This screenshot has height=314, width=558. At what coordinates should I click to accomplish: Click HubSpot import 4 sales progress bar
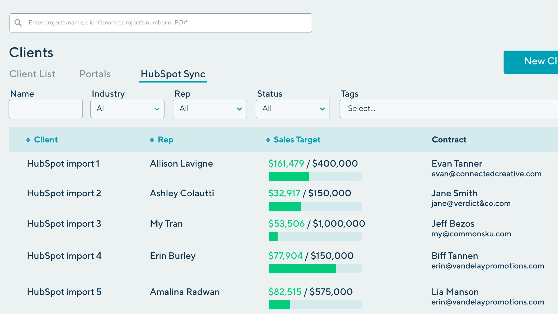coord(315,269)
